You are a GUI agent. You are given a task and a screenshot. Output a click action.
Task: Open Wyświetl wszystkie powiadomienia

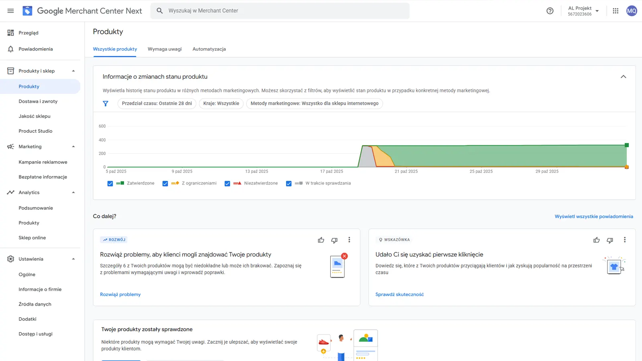point(594,216)
